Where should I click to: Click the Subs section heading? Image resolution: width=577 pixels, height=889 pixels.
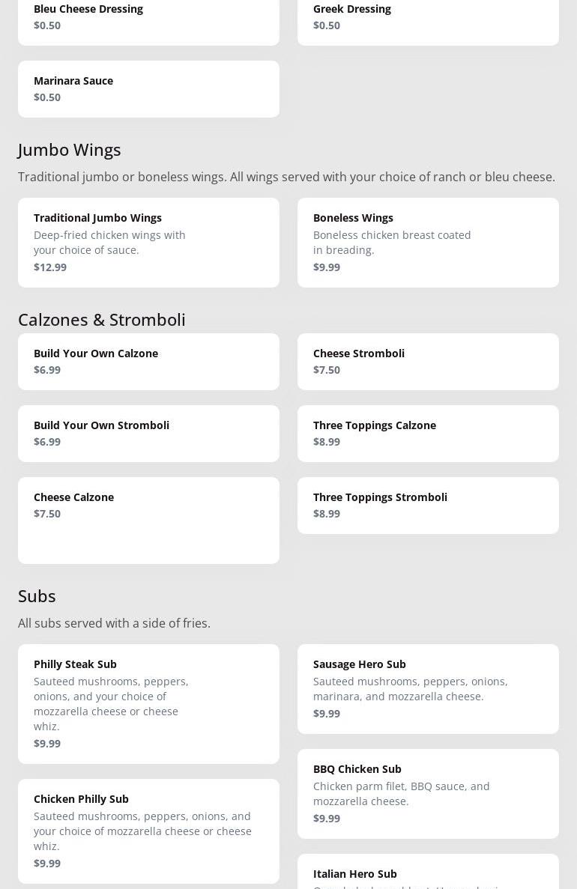(37, 596)
